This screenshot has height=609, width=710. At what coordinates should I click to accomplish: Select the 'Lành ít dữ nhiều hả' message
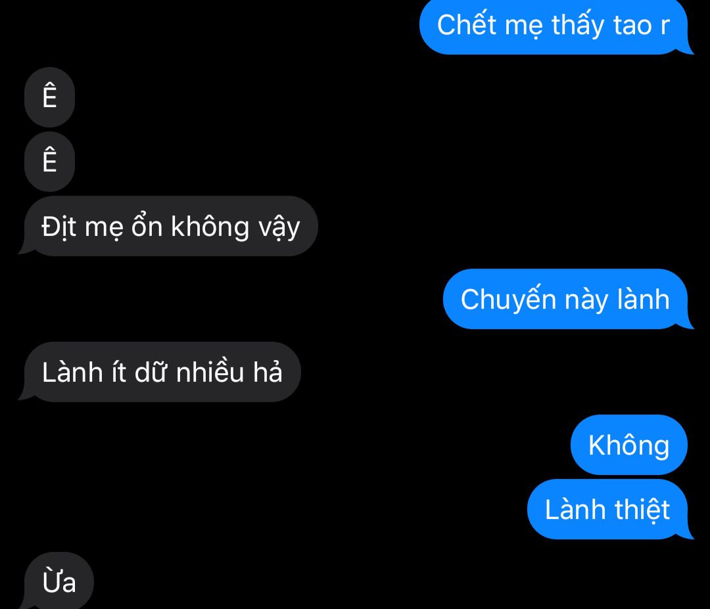pos(162,372)
